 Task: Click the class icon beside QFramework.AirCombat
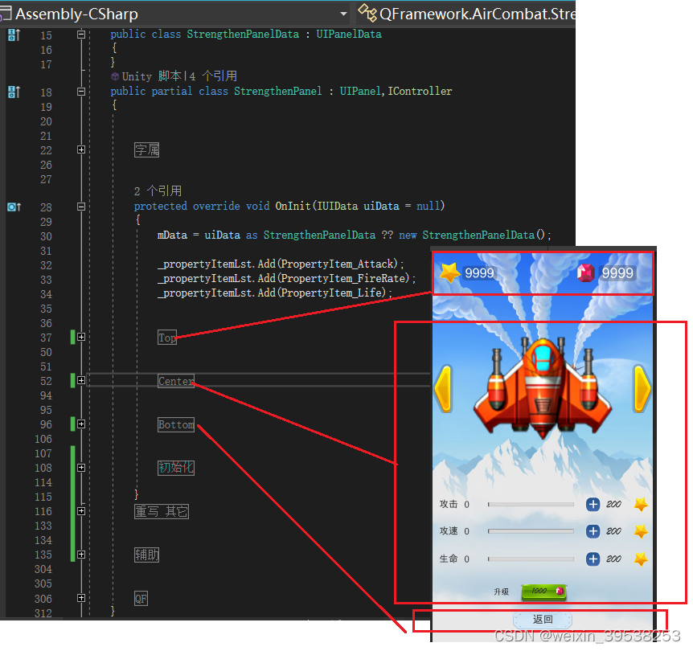click(367, 13)
